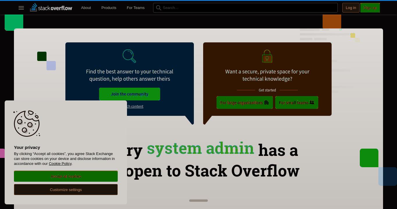Click the 'Your privacy' heading
This screenshot has height=209, width=397.
click(27, 147)
